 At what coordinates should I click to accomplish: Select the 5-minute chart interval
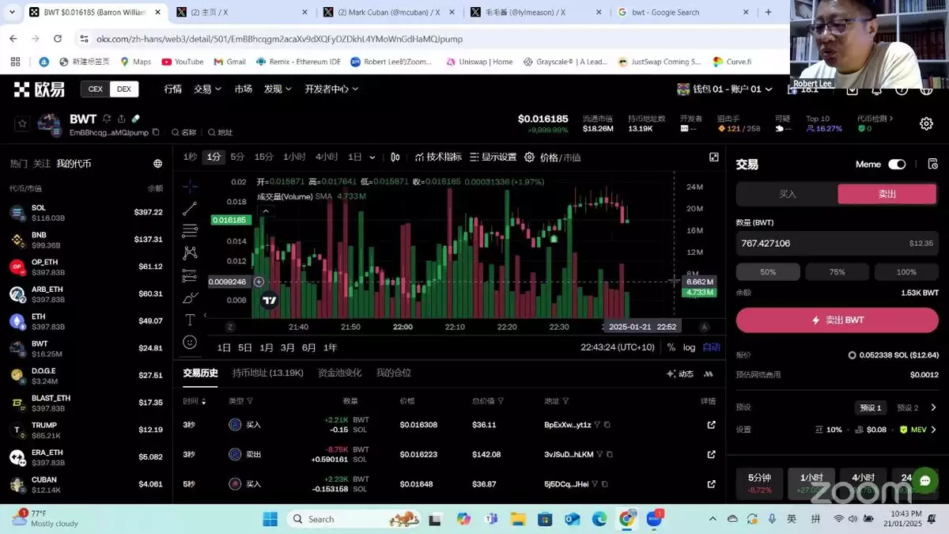(x=237, y=157)
